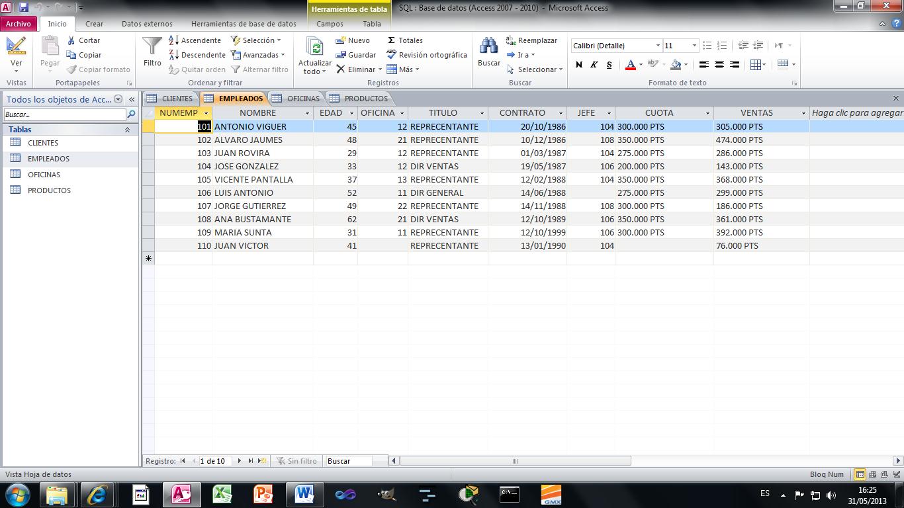Open PowerPoint from the Windows taskbar

[263, 494]
